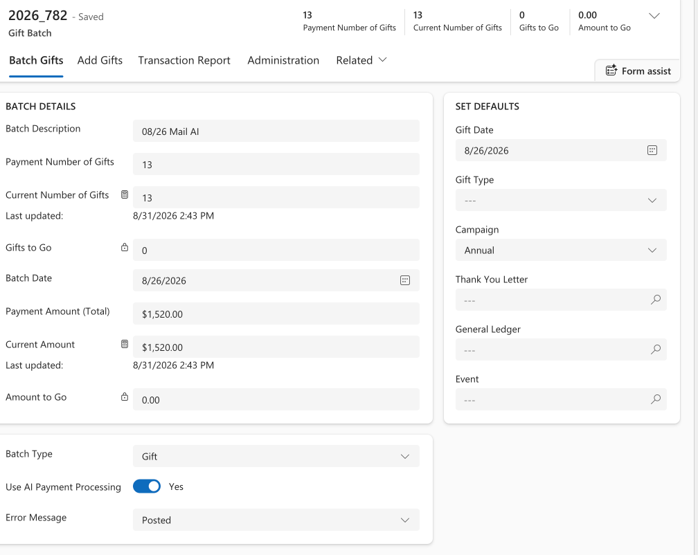The height and width of the screenshot is (555, 698).
Task: Click the BATCH DETAILS section heading
Action: click(40, 107)
